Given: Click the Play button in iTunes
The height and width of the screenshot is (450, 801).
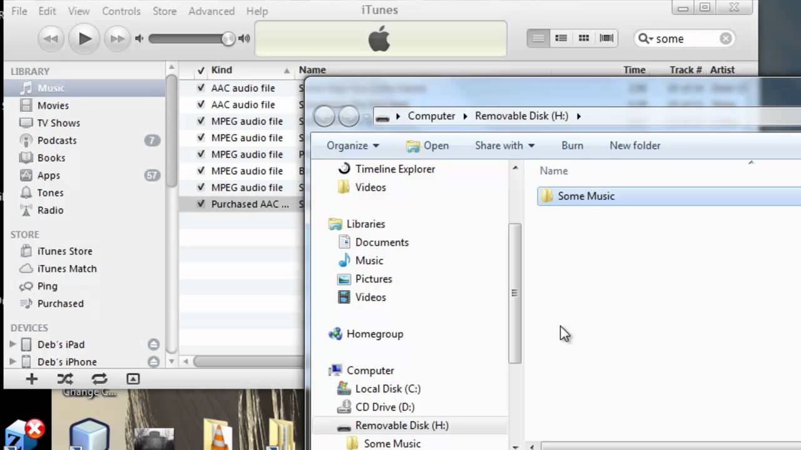Looking at the screenshot, I should point(84,39).
